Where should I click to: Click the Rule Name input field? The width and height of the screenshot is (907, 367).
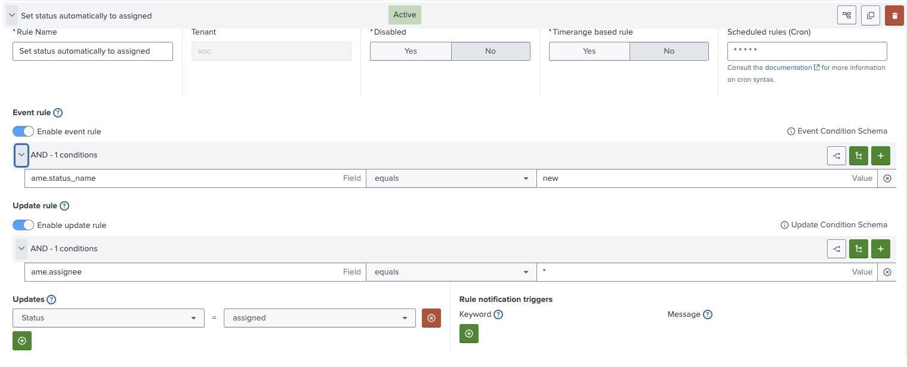tap(92, 51)
